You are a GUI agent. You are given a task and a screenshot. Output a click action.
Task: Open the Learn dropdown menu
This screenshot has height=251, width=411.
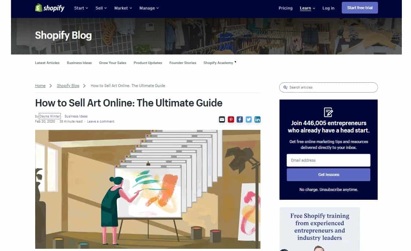[307, 8]
